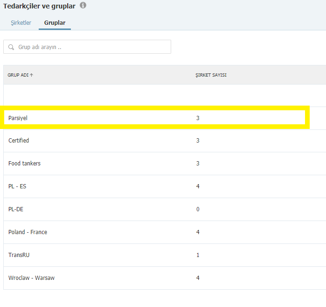
Task: Click company count 4 for PL - ES
Action: pos(198,186)
